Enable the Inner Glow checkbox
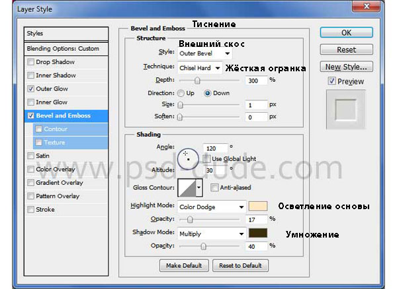This screenshot has width=397, height=289. coord(31,102)
